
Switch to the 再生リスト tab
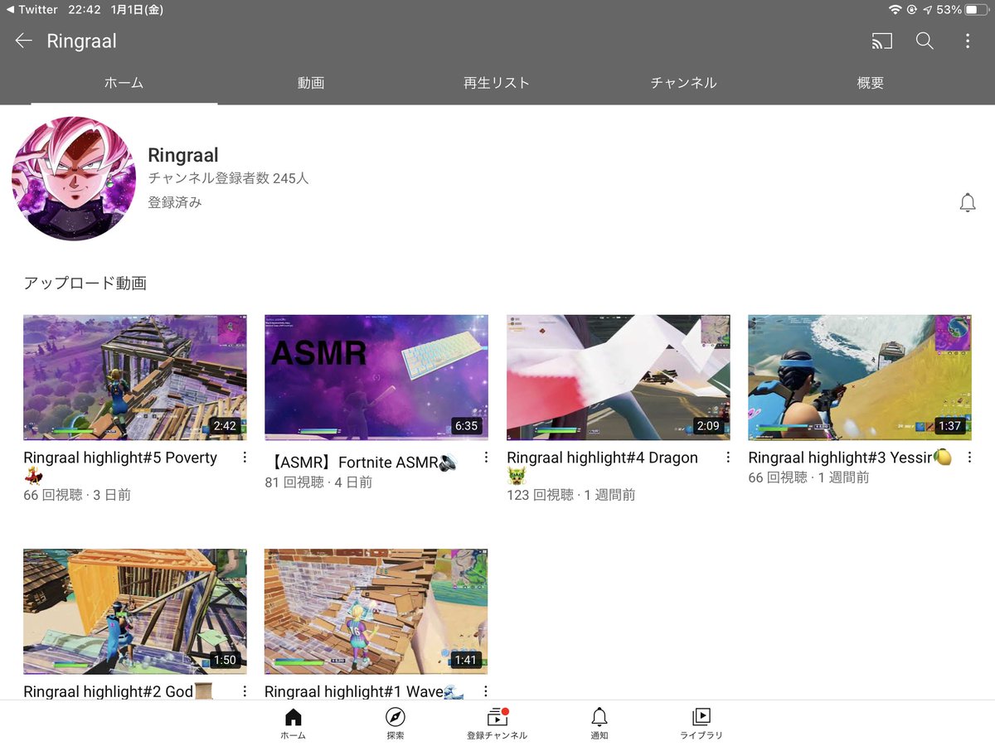coord(497,83)
